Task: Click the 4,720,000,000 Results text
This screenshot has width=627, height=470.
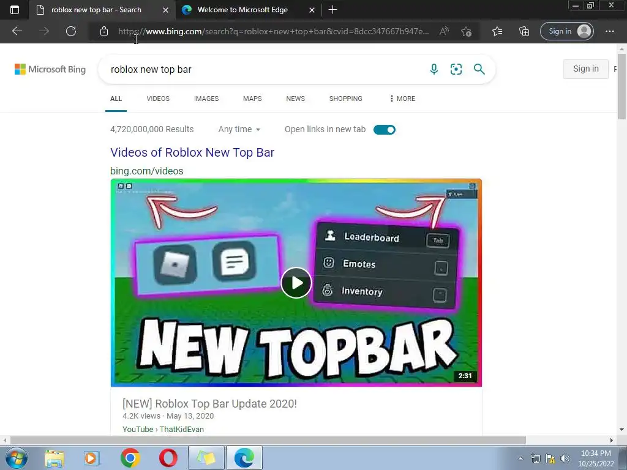Action: (x=152, y=130)
